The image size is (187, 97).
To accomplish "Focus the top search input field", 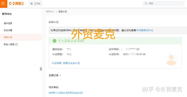I will point(164,3).
